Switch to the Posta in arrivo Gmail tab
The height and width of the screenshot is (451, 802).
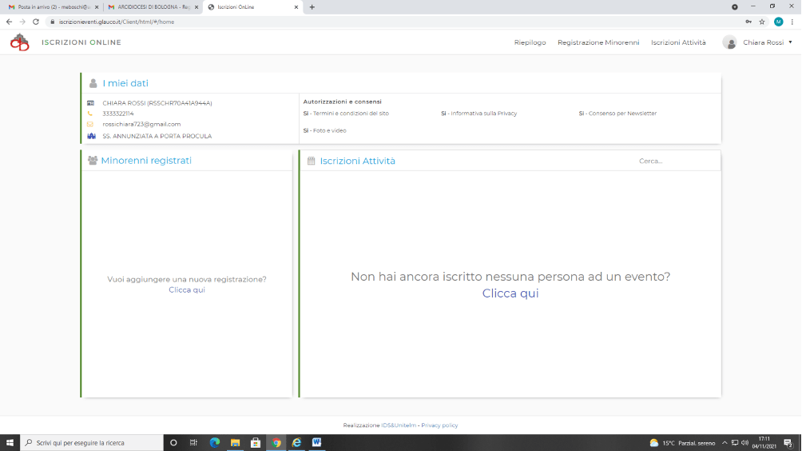pyautogui.click(x=53, y=6)
